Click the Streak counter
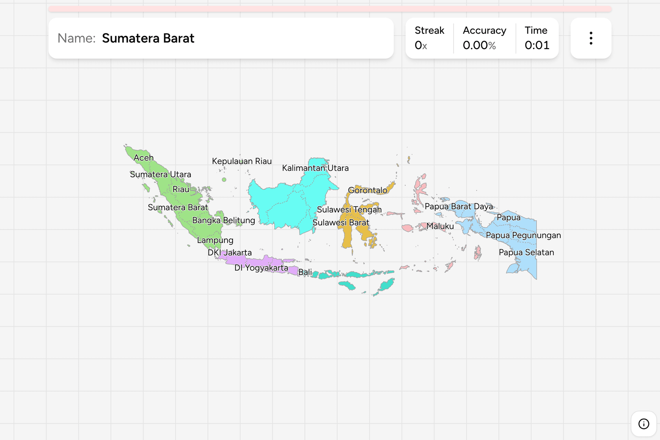Viewport: 660px width, 440px height. click(x=429, y=38)
